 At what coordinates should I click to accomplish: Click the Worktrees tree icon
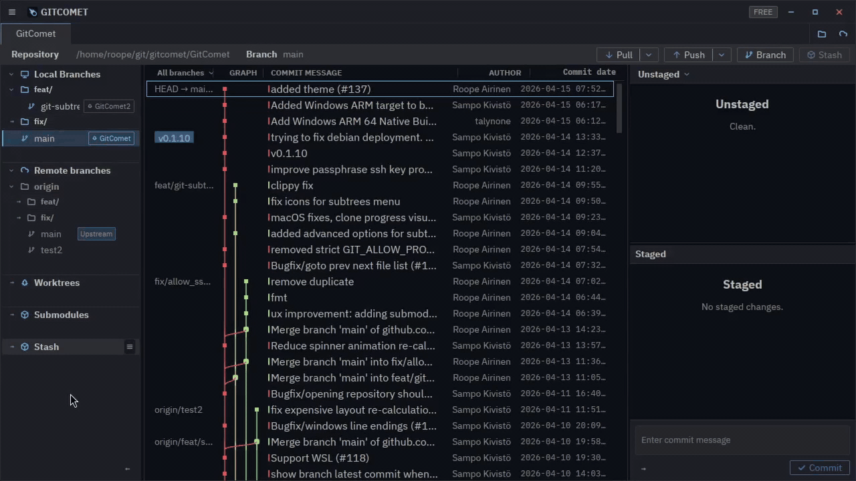click(25, 283)
